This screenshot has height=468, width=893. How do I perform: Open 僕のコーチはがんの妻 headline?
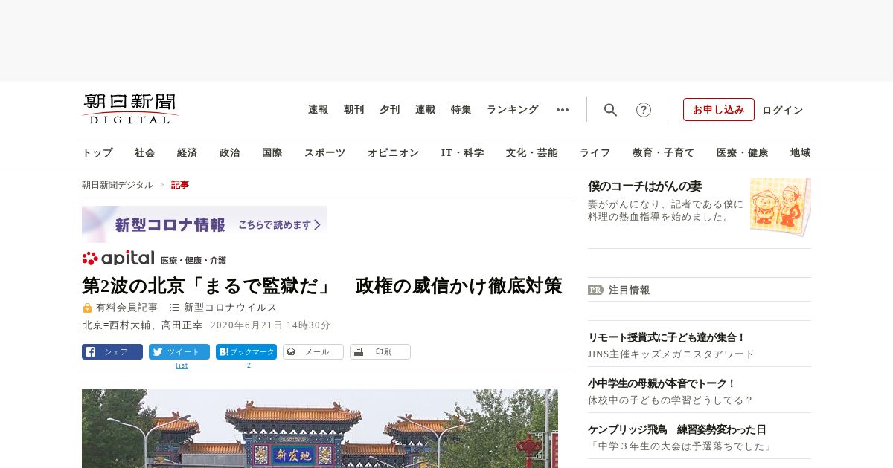[644, 186]
